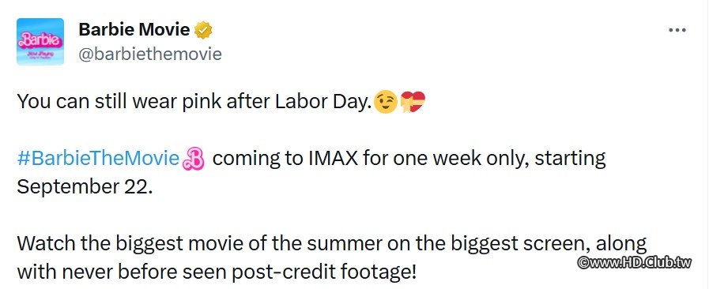This screenshot has height=289, width=709.
Task: Open the Barbie Movie profile avatar
Action: click(40, 42)
